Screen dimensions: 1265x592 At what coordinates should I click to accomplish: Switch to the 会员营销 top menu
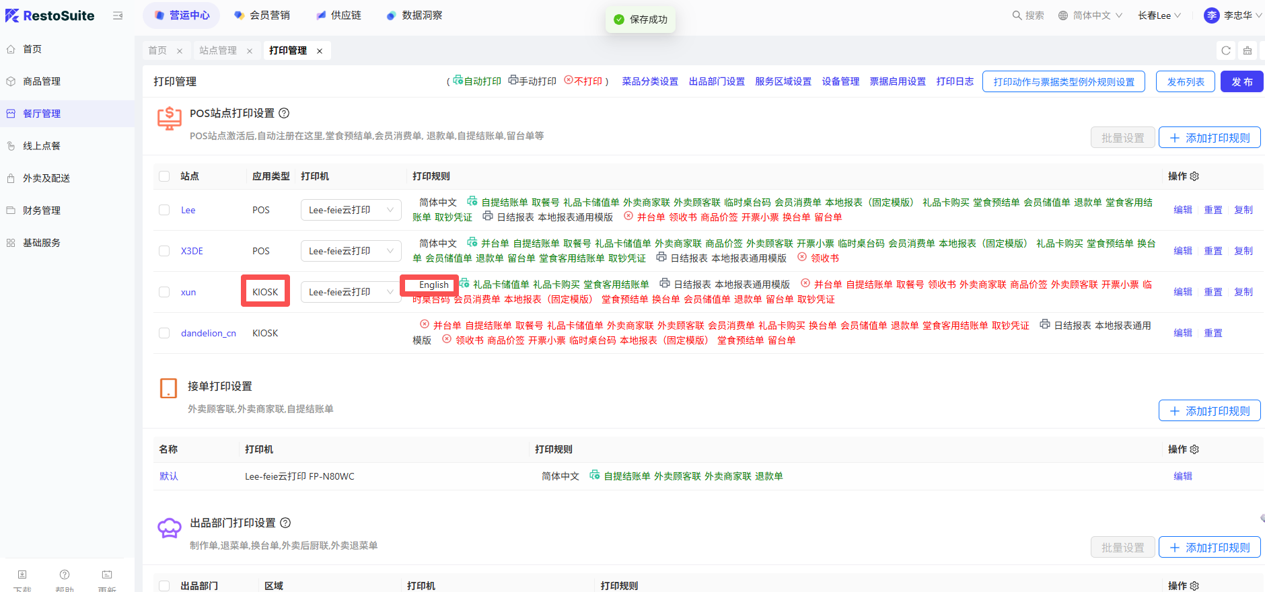click(x=262, y=15)
